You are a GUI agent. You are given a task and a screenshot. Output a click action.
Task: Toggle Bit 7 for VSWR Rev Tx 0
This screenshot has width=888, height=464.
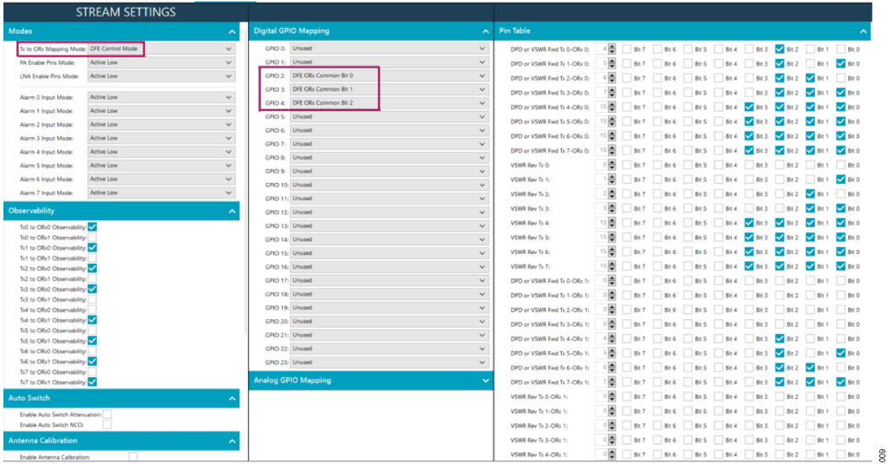pos(627,165)
